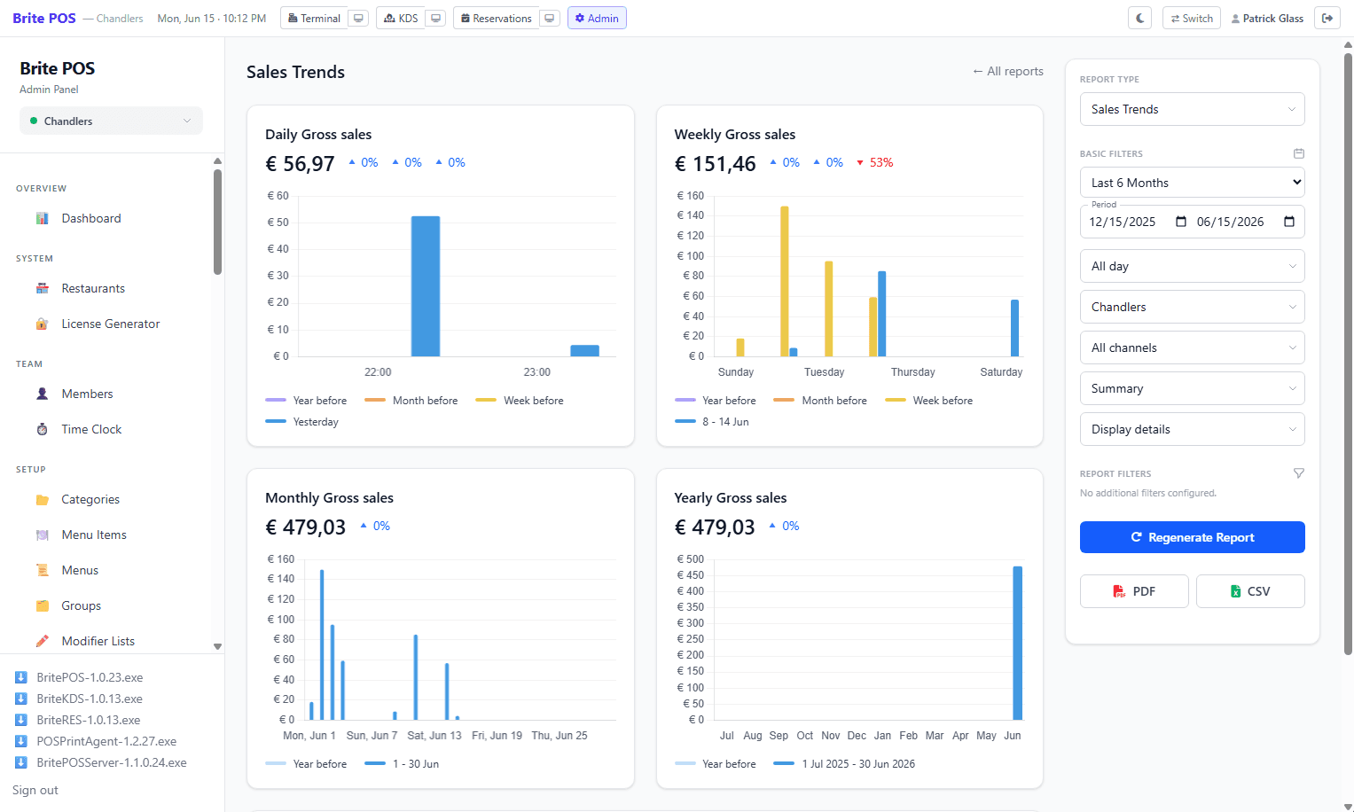Click the Groups folder icon
The width and height of the screenshot is (1354, 812).
pos(42,605)
